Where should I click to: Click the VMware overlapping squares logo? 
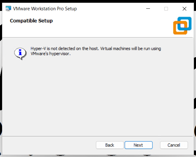pyautogui.click(x=182, y=26)
